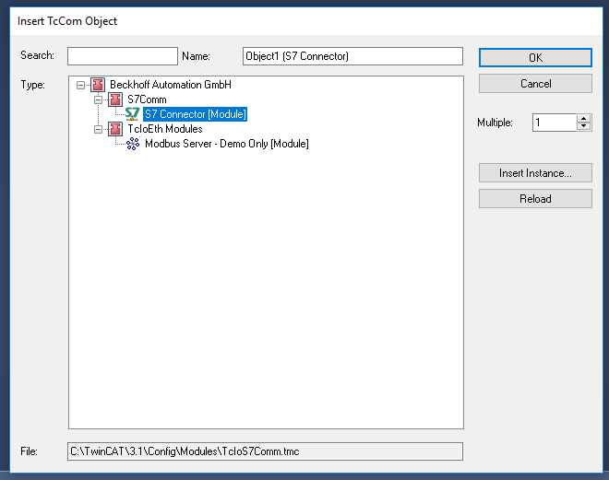Click the TcIoEth Modules red icon
This screenshot has width=609, height=480.
tap(115, 129)
